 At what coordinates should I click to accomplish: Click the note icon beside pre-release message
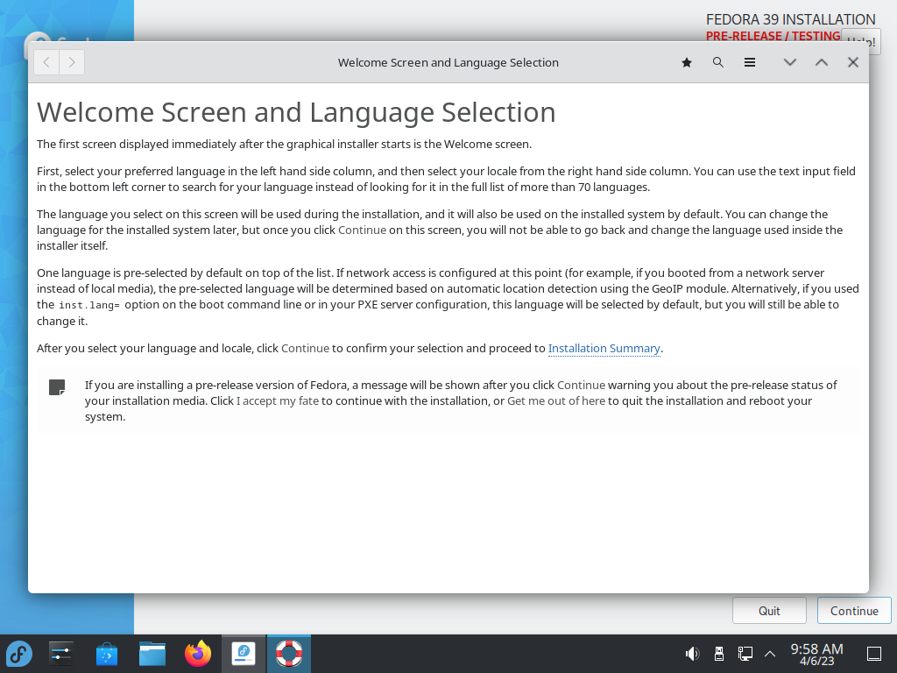57,387
